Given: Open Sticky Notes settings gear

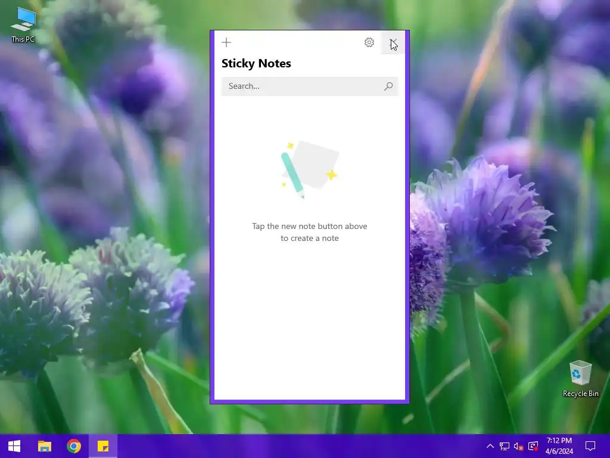Looking at the screenshot, I should [x=369, y=42].
